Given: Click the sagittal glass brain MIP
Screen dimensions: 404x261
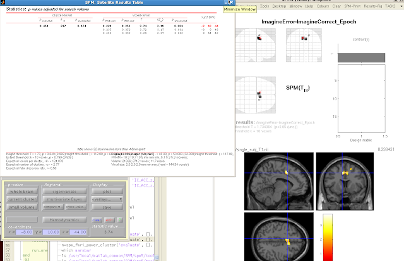Looking at the screenshot, I should (255, 45).
